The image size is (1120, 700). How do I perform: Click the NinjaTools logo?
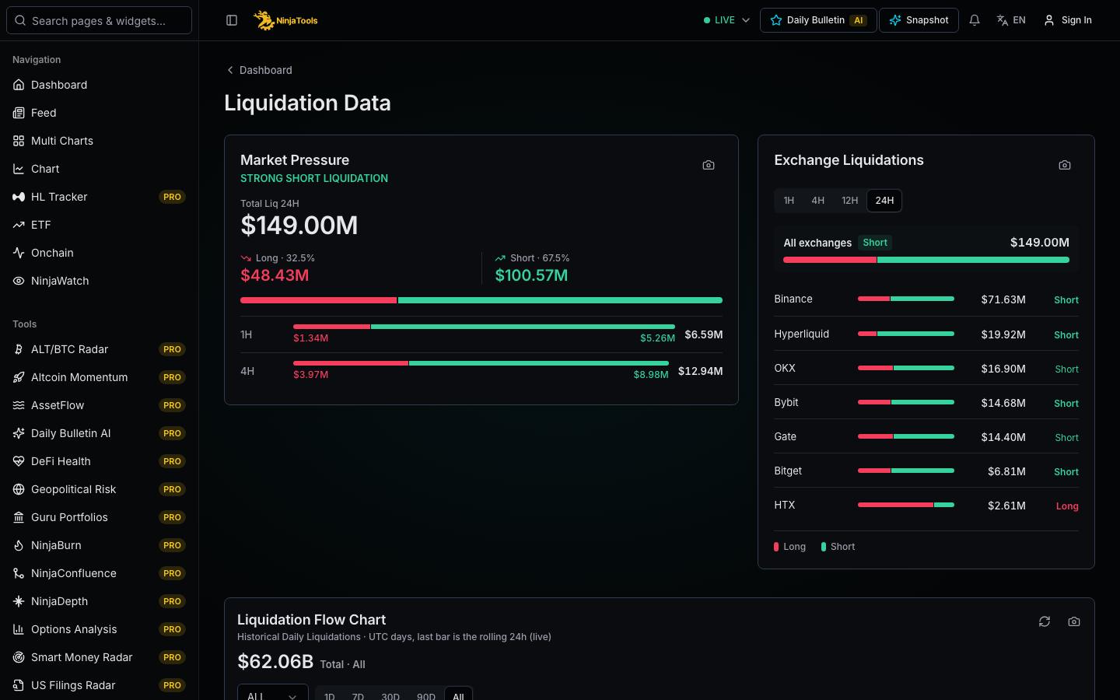click(285, 20)
